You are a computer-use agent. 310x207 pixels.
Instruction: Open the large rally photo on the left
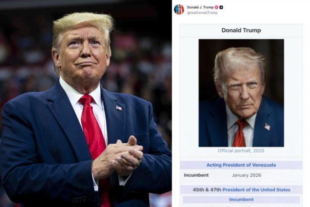coord(86,103)
